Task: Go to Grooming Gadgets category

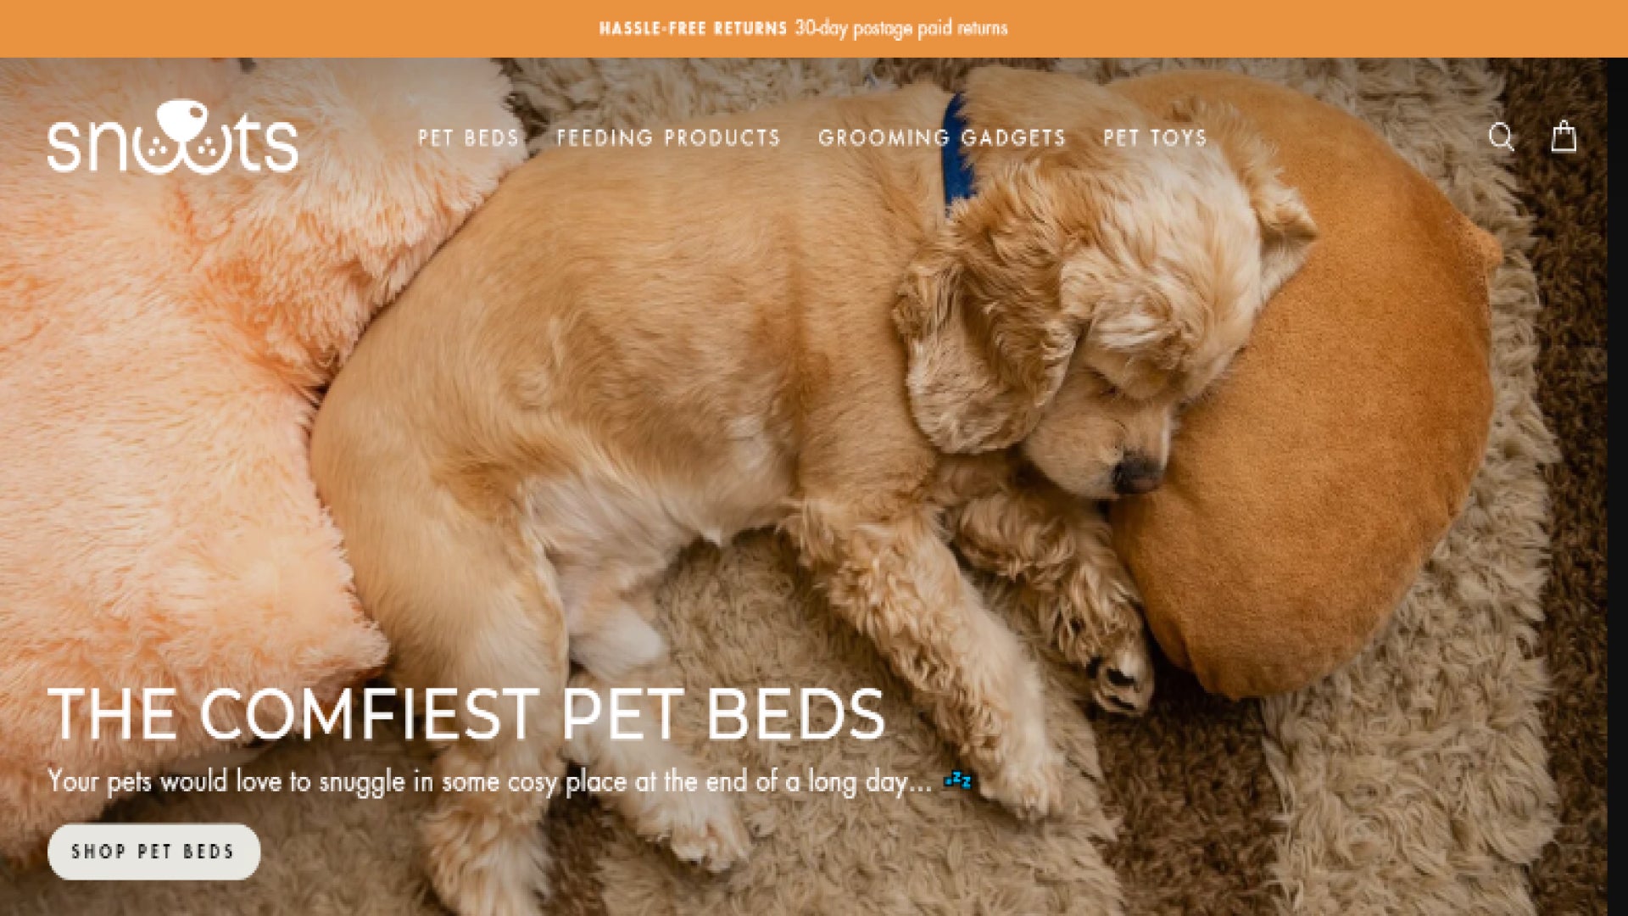Action: tap(941, 137)
